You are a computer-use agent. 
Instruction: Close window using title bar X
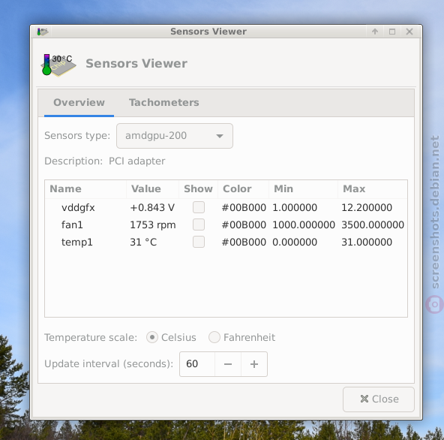click(409, 32)
